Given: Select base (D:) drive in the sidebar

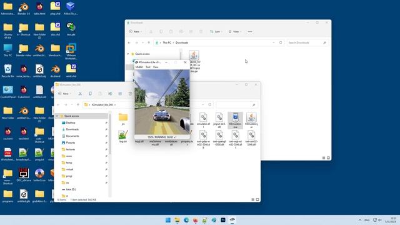Looking at the screenshot, I should click(x=71, y=189).
